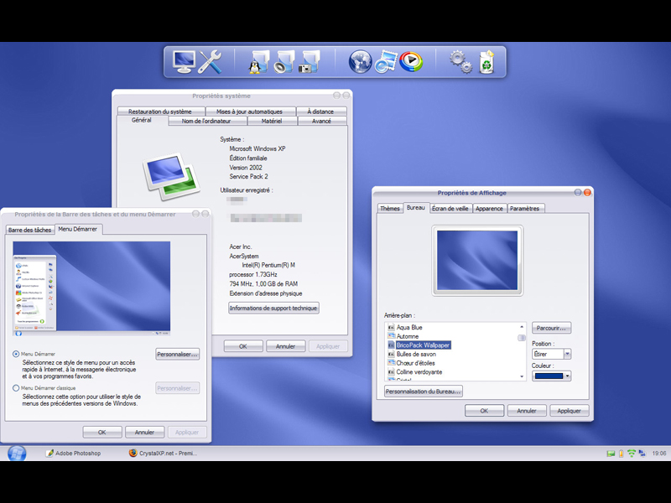Screen dimensions: 671x503
Task: Click the green wireless signal tray icon
Action: pos(632,454)
